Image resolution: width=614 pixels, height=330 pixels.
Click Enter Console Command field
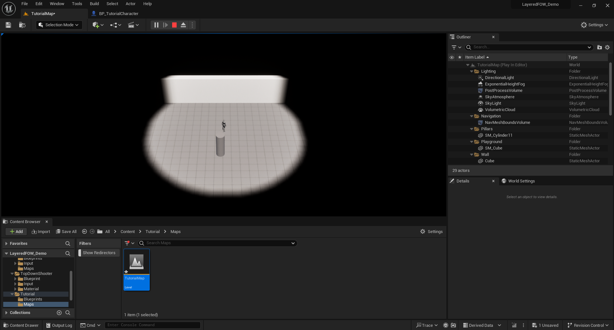pyautogui.click(x=153, y=325)
